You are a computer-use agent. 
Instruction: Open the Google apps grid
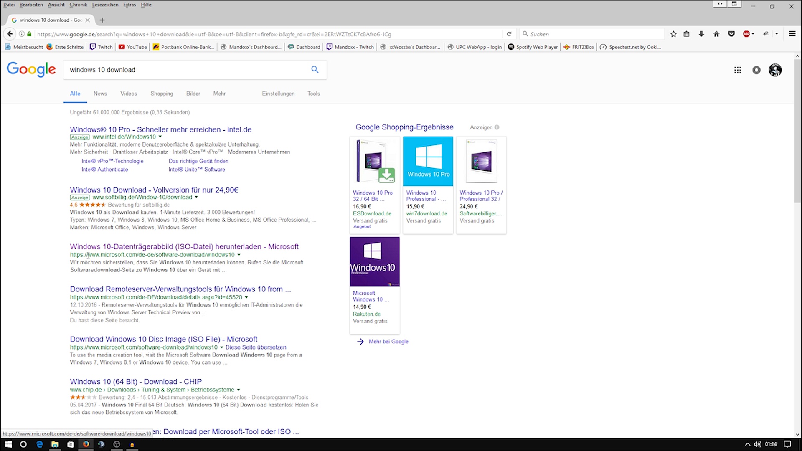738,70
